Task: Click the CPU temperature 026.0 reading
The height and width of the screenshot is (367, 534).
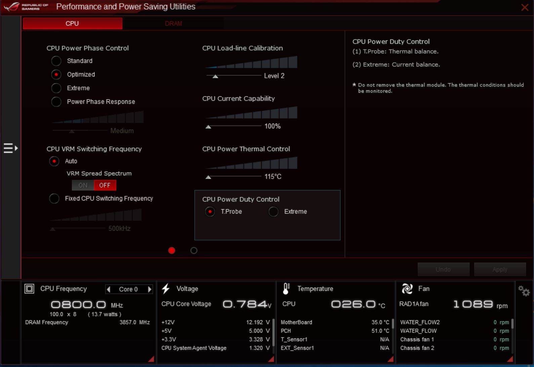Action: point(358,304)
